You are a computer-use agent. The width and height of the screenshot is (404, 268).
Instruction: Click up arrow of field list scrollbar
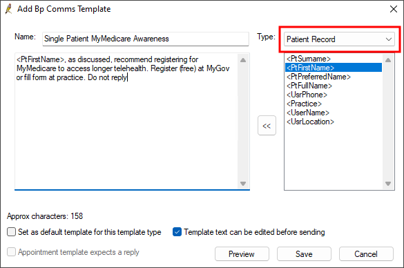[388, 60]
